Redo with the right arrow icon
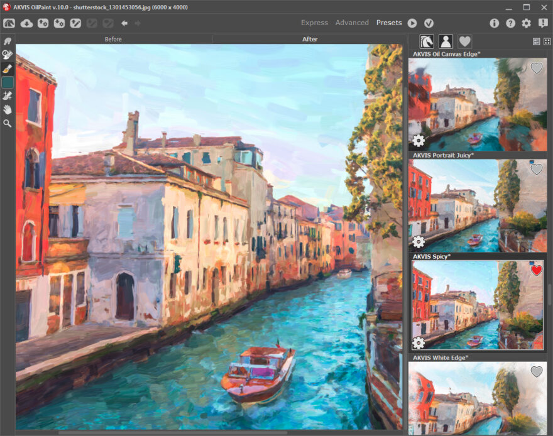This screenshot has width=553, height=436. [138, 23]
